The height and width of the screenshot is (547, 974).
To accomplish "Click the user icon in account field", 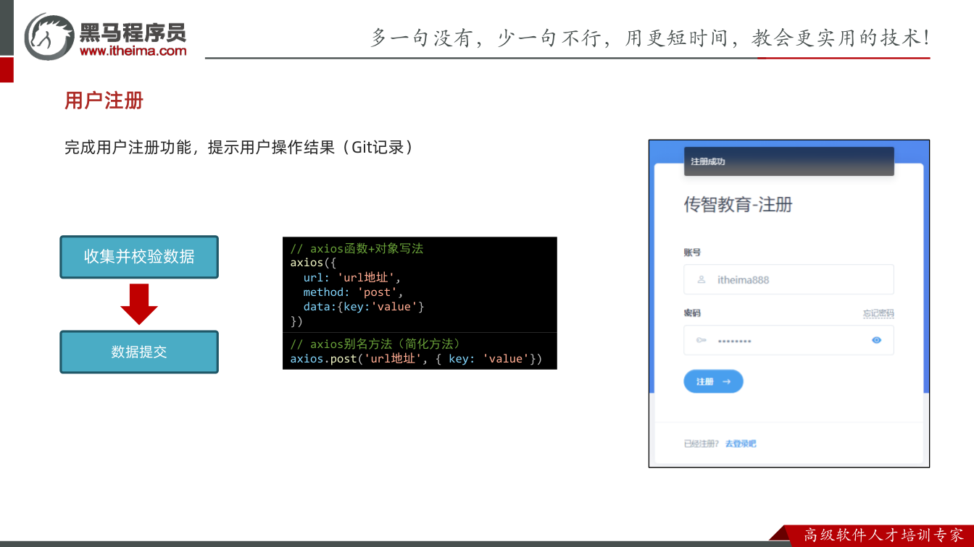I will [x=701, y=279].
